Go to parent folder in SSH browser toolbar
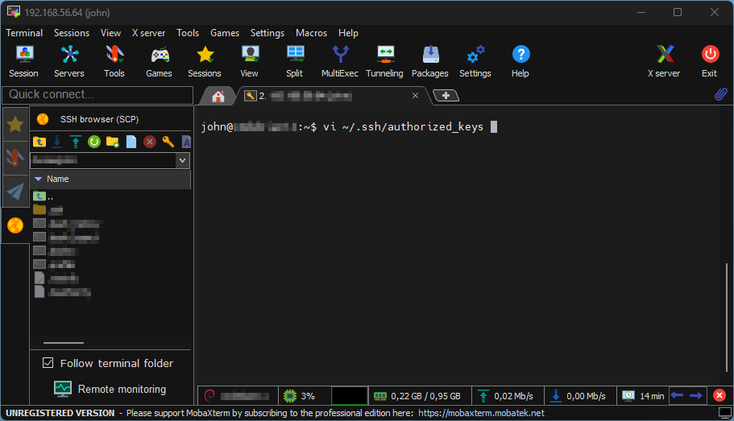This screenshot has width=734, height=421. point(39,141)
